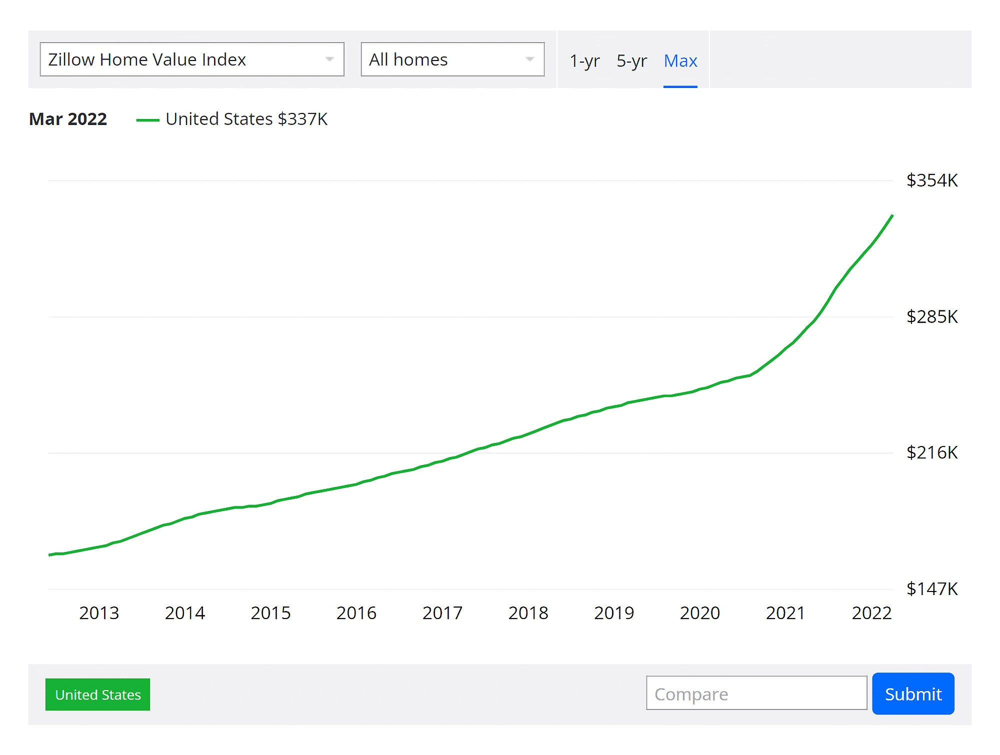Click the Mar 2022 date label
This screenshot has width=1000, height=755.
(68, 119)
